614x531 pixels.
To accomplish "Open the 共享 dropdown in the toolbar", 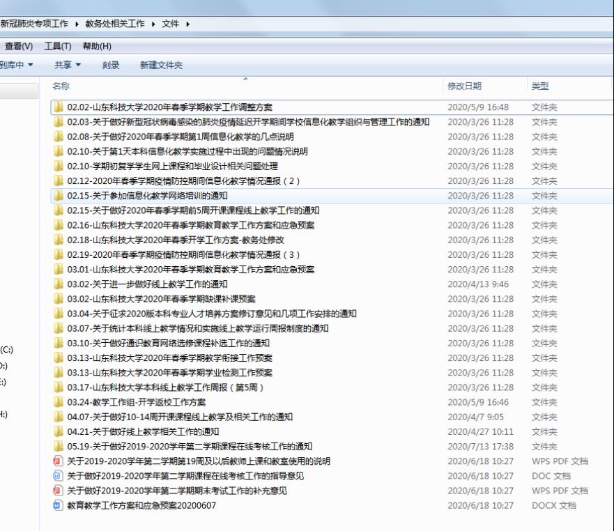I will coord(68,65).
